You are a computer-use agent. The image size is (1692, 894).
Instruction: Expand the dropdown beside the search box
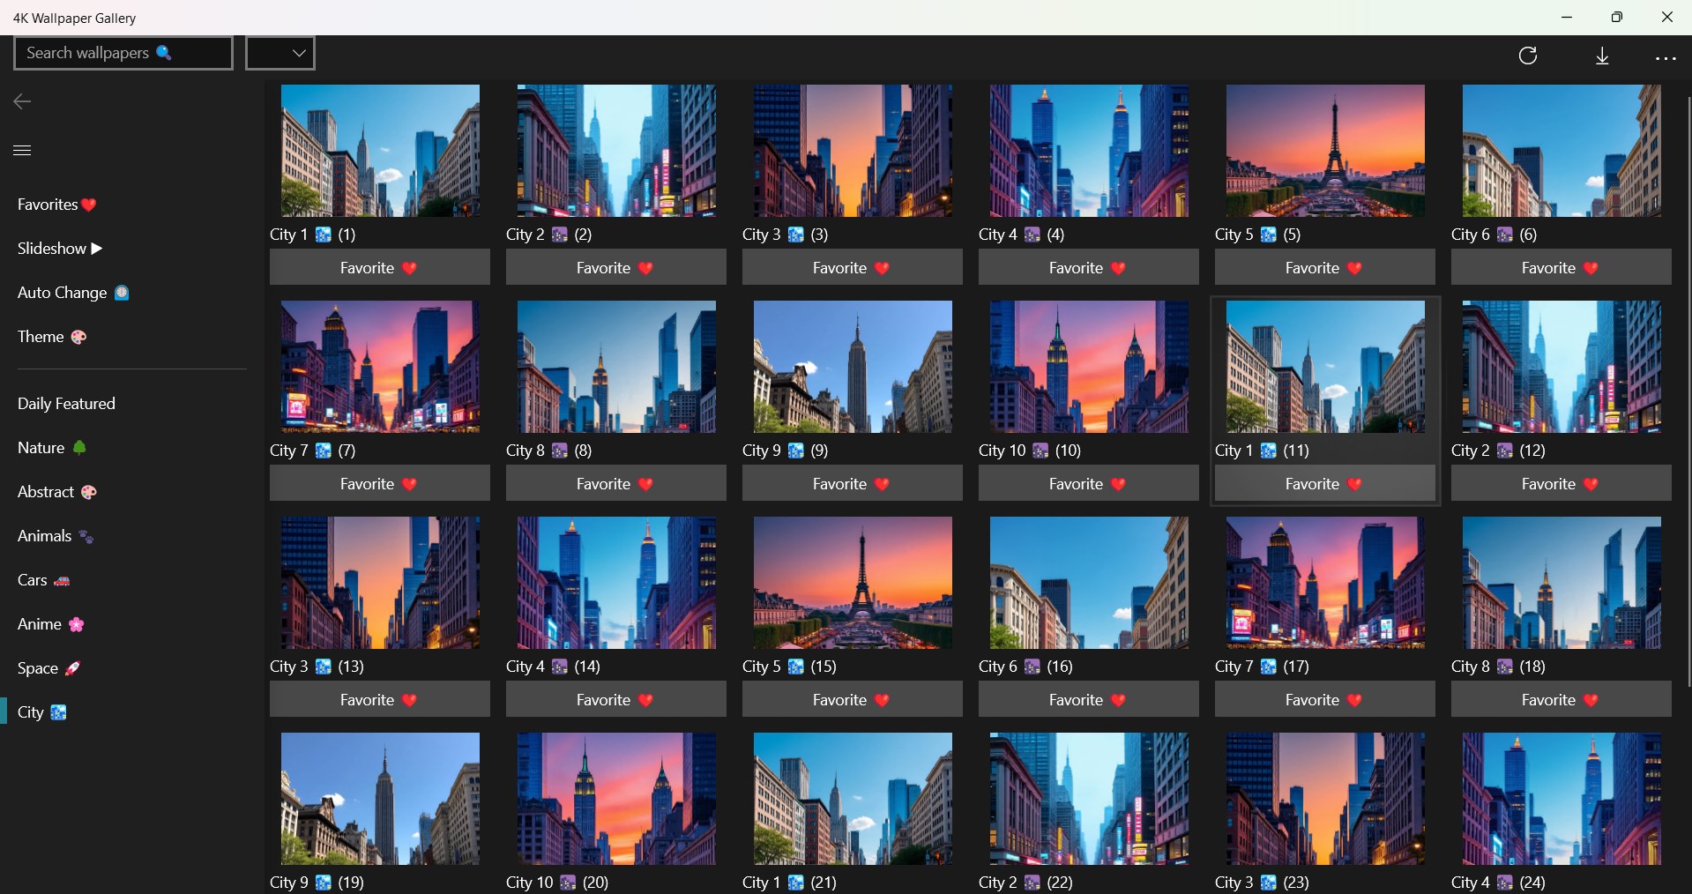(280, 53)
